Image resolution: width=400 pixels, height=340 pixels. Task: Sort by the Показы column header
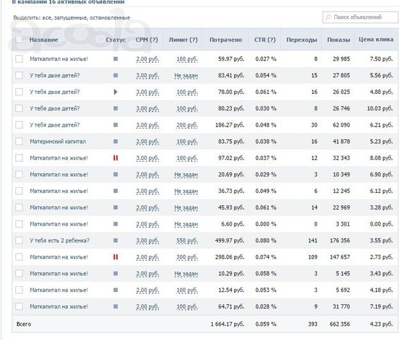pyautogui.click(x=339, y=40)
